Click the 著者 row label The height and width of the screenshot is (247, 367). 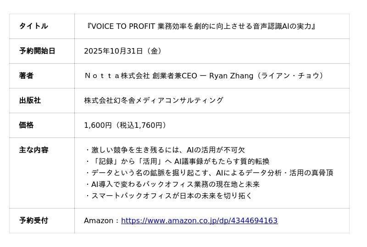[x=26, y=76]
